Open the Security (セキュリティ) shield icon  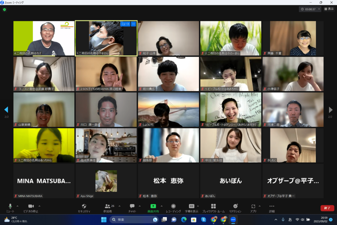(x=84, y=206)
